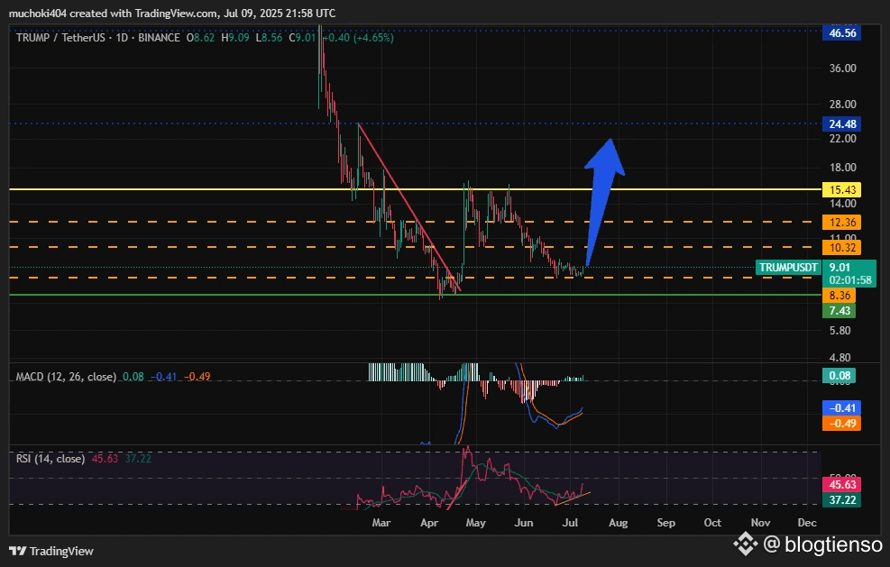Click the Nov label on the time axis
Viewport: 890px width, 567px height.
[760, 523]
